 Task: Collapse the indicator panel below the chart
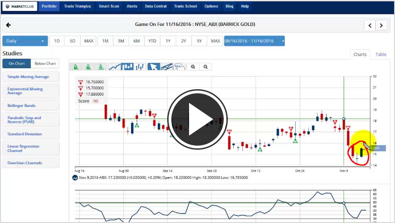(x=75, y=177)
